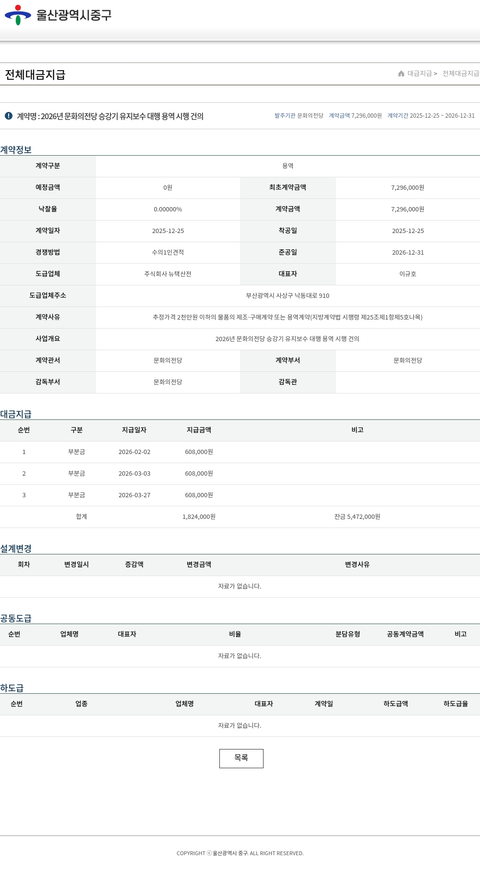Click the 전체대금지급 breadcrumb link
The width and height of the screenshot is (480, 884).
tap(460, 74)
